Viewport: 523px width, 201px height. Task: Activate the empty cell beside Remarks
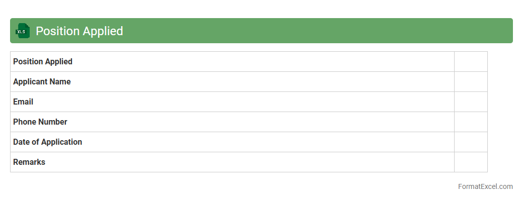pyautogui.click(x=471, y=162)
